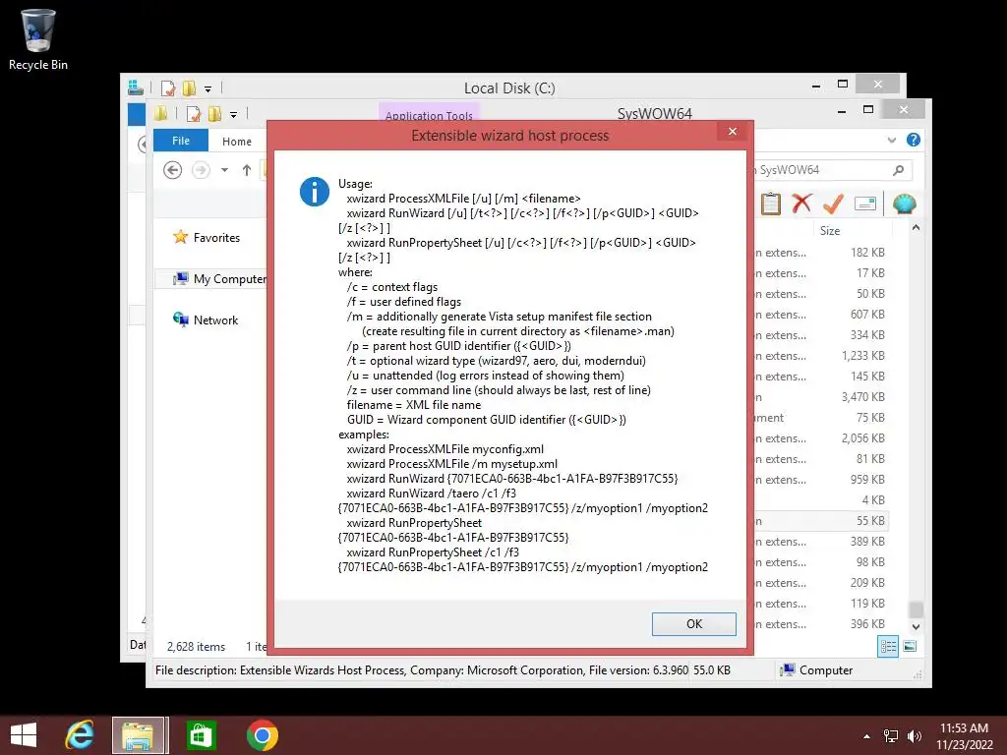Click the shell icon in ribbon

point(905,203)
